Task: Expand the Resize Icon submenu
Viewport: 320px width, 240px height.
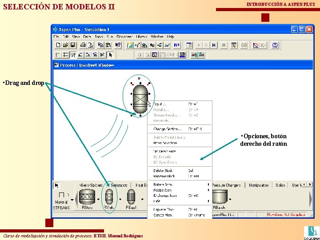Action: point(180,190)
